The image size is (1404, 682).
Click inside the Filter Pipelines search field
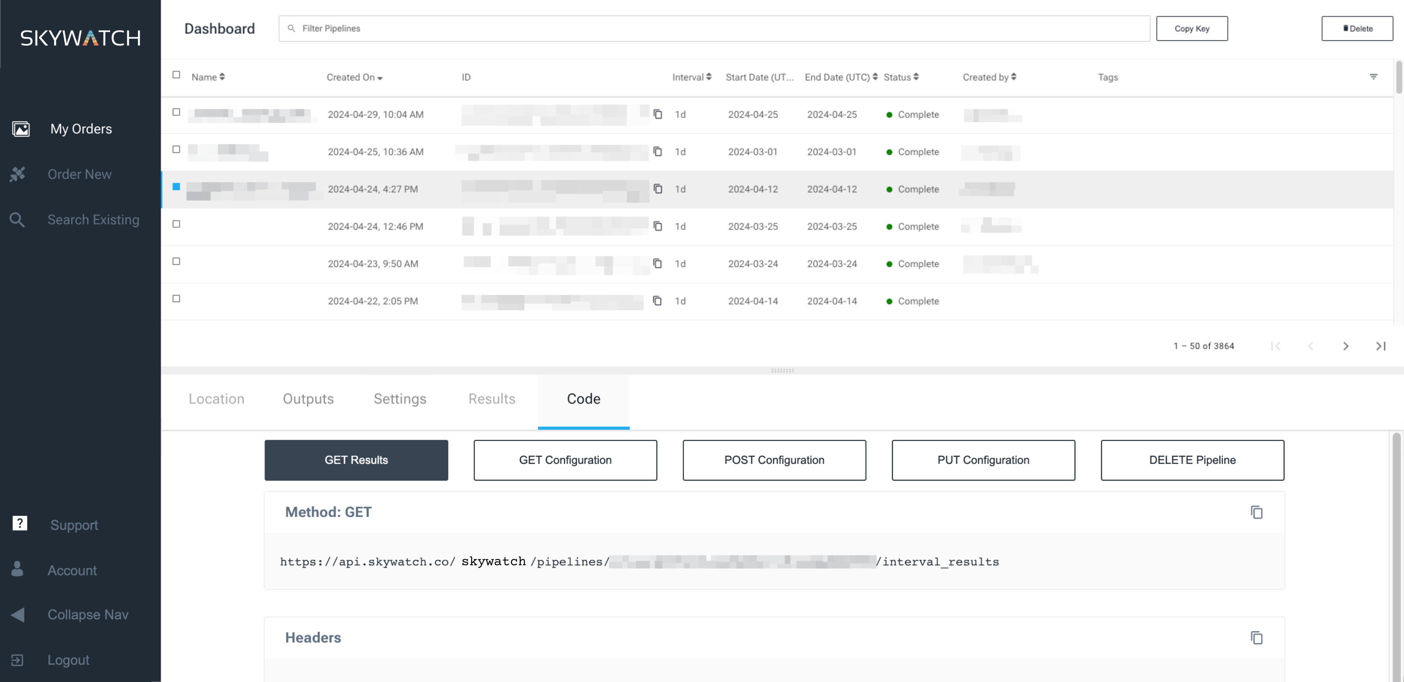coord(545,28)
